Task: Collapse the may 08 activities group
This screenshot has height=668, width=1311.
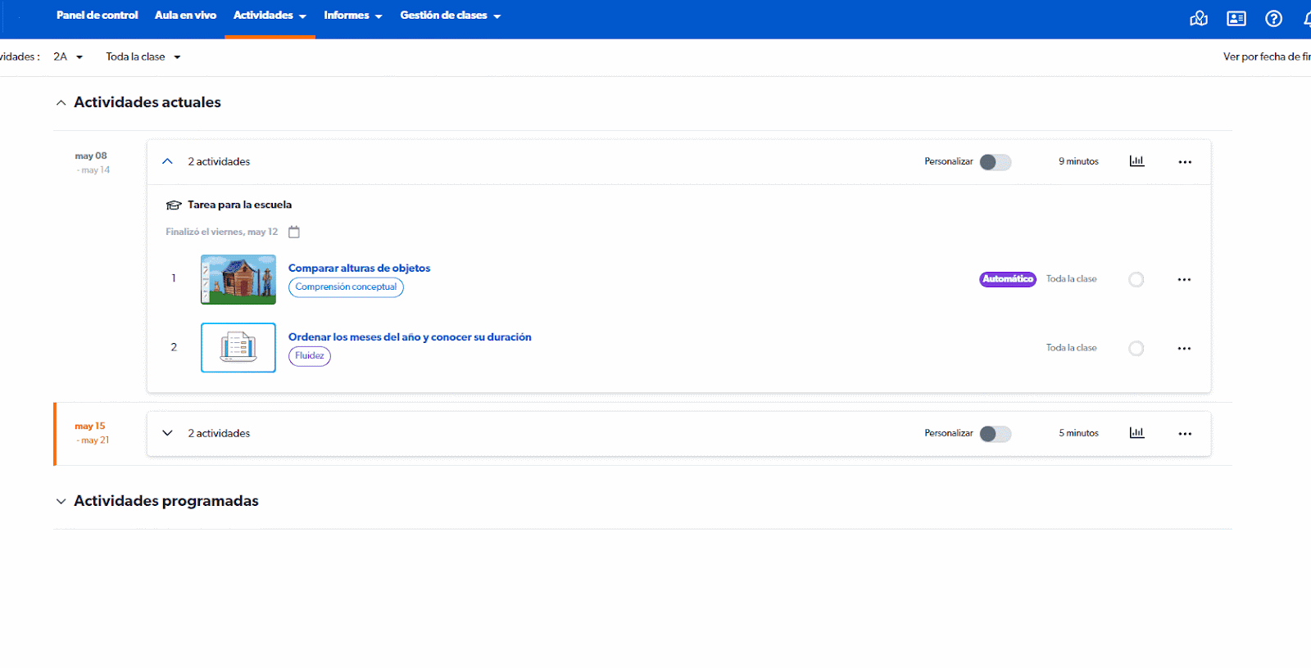Action: click(x=167, y=161)
